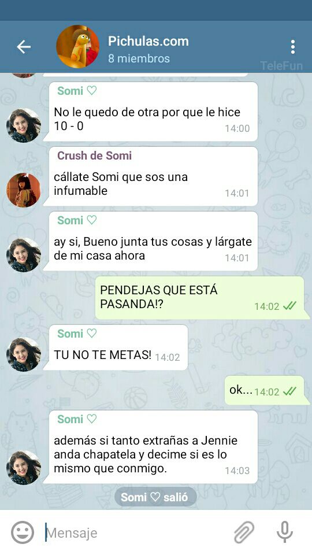
Task: Tap the Pichulas.com group title
Action: 148,41
